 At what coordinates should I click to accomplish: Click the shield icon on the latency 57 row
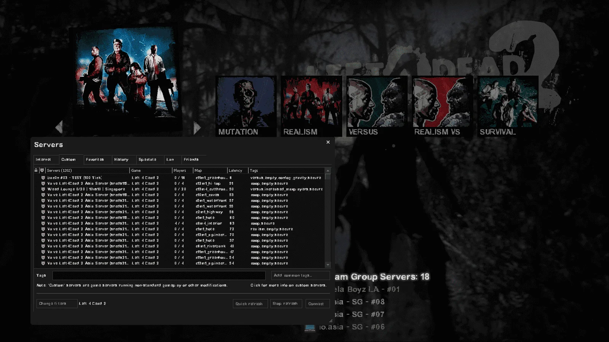43,201
